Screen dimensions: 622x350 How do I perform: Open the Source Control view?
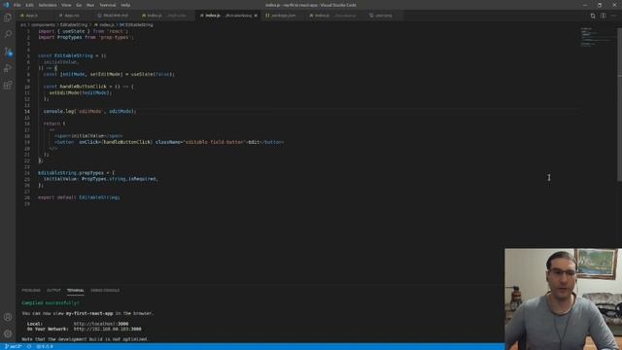[8, 52]
